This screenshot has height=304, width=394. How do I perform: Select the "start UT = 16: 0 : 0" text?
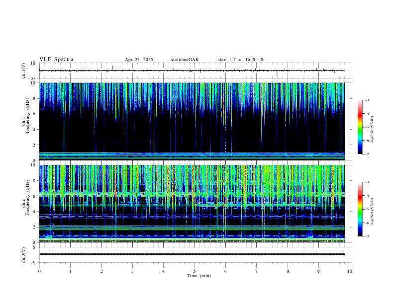[x=240, y=60]
